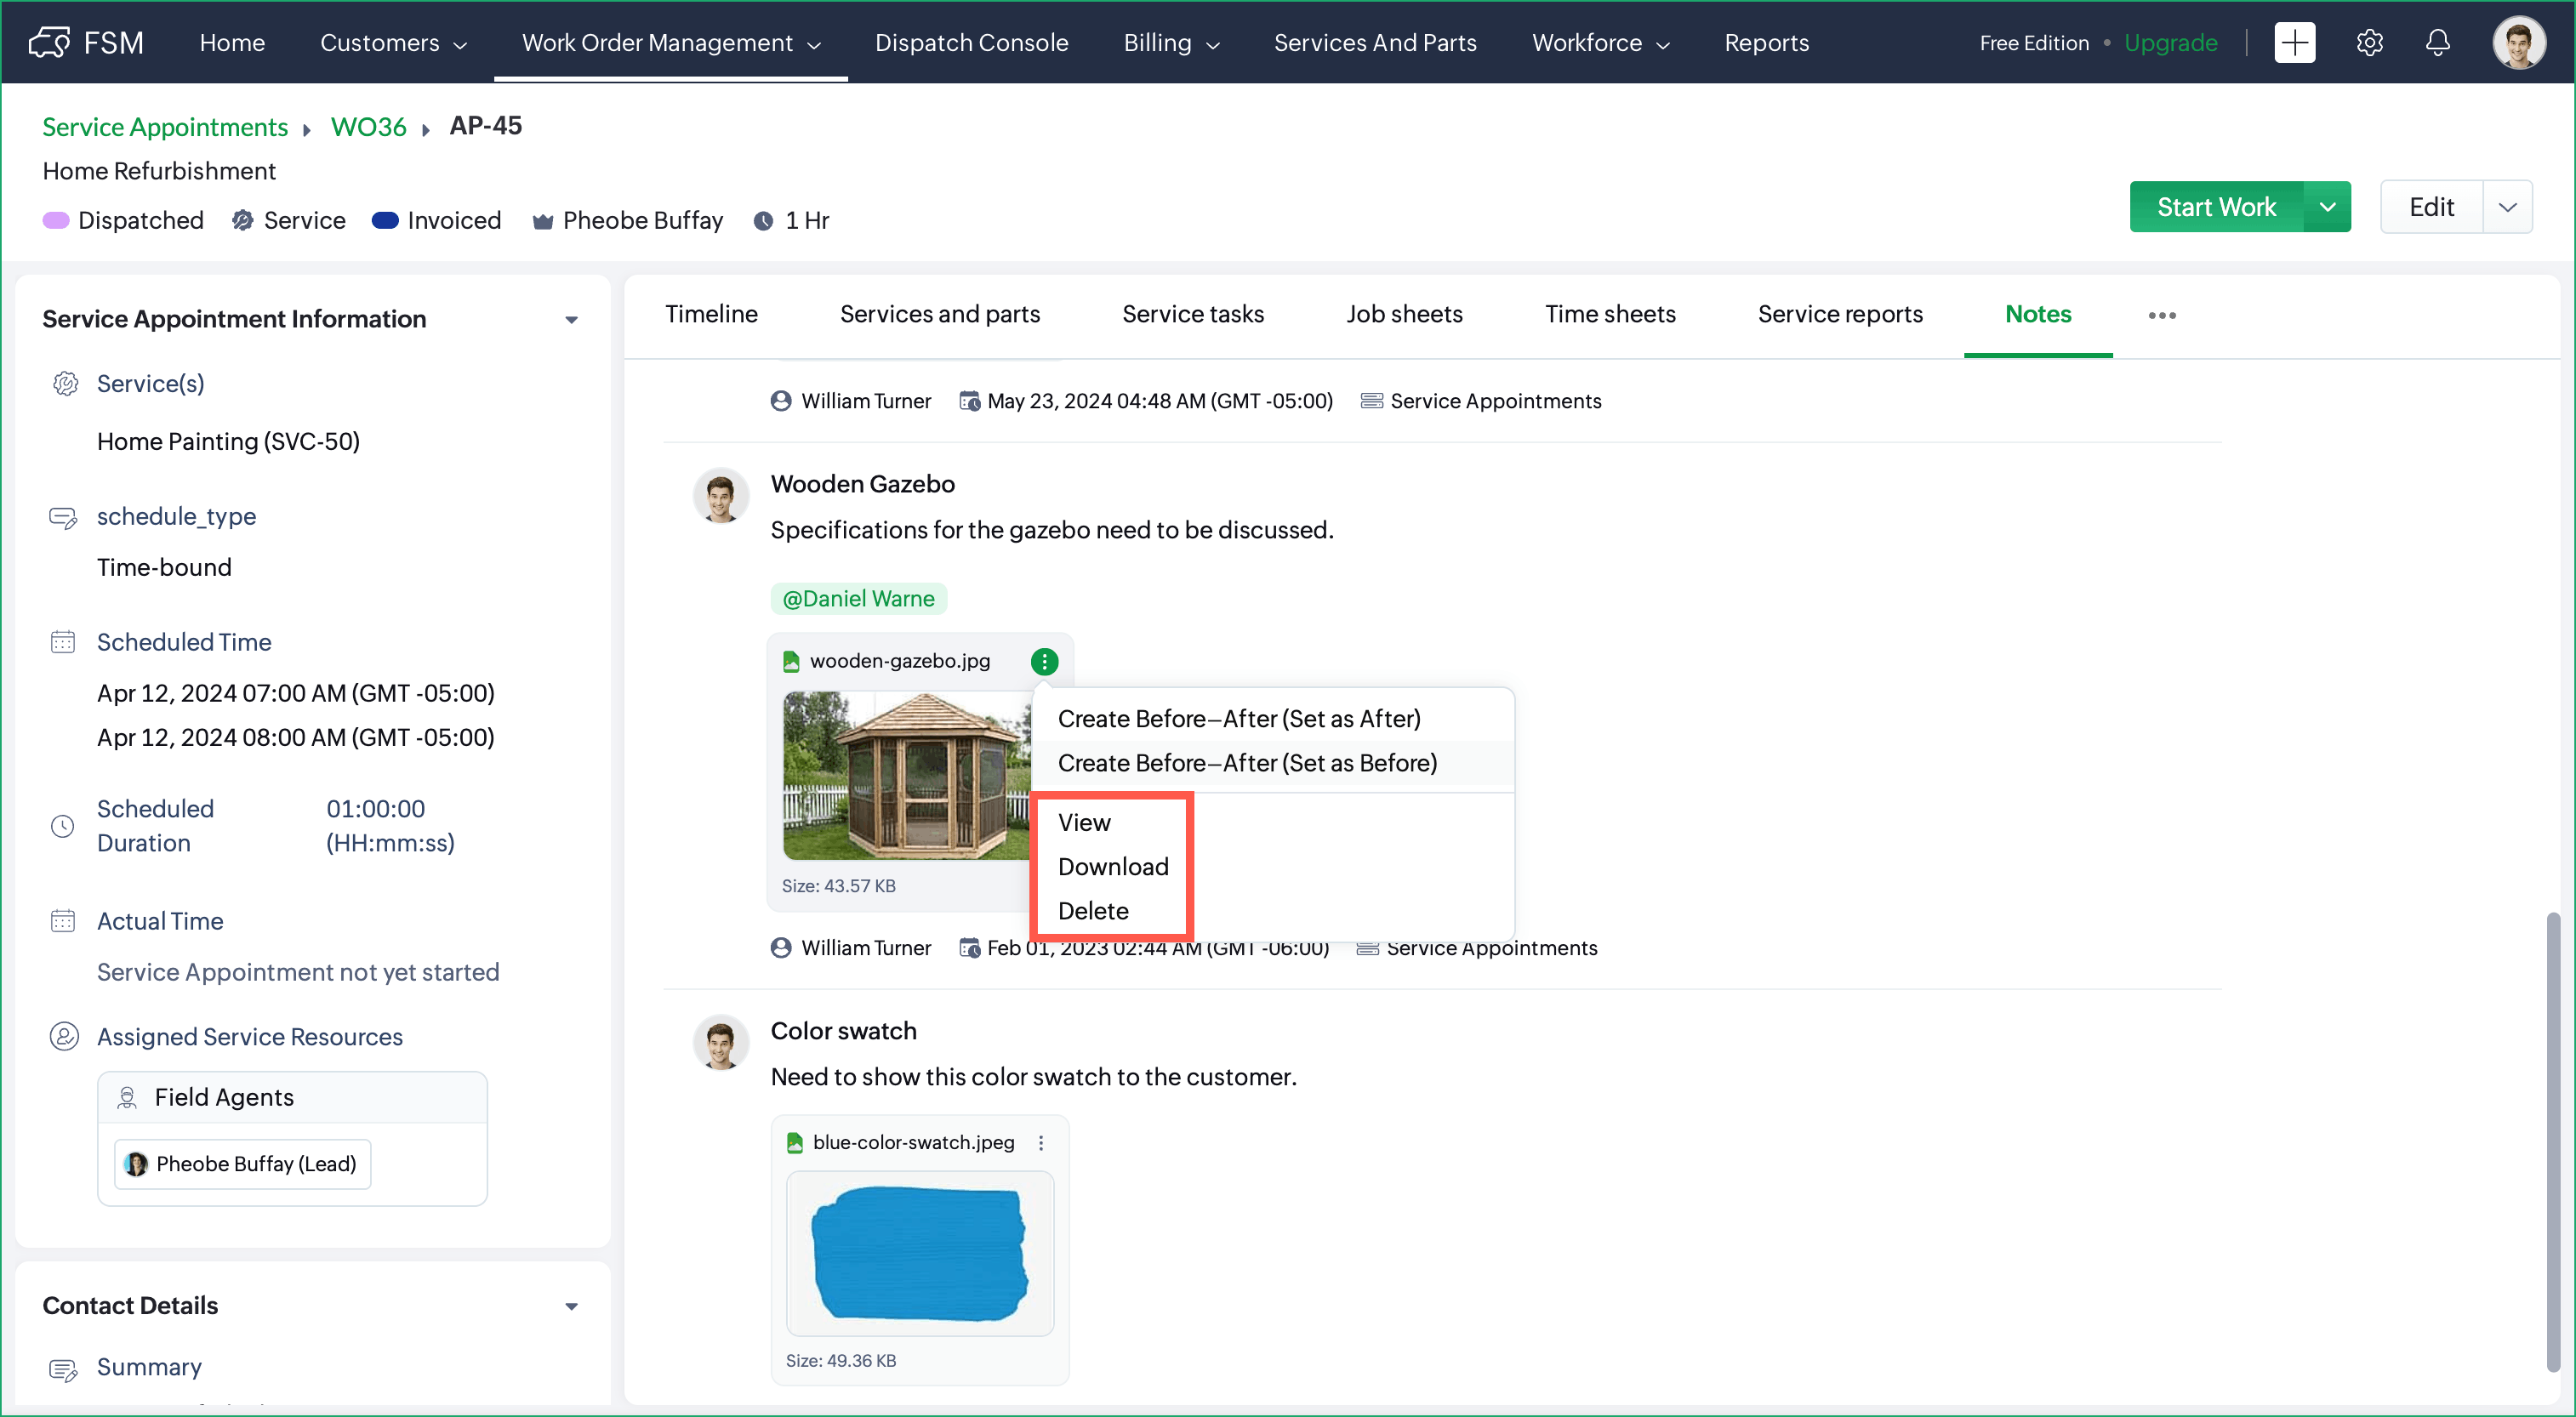Open the Start Work dropdown arrow
This screenshot has height=1417, width=2576.
(x=2327, y=207)
